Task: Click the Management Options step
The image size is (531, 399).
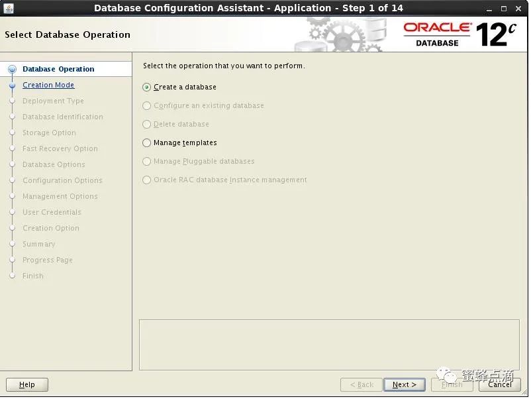Action: pyautogui.click(x=60, y=197)
